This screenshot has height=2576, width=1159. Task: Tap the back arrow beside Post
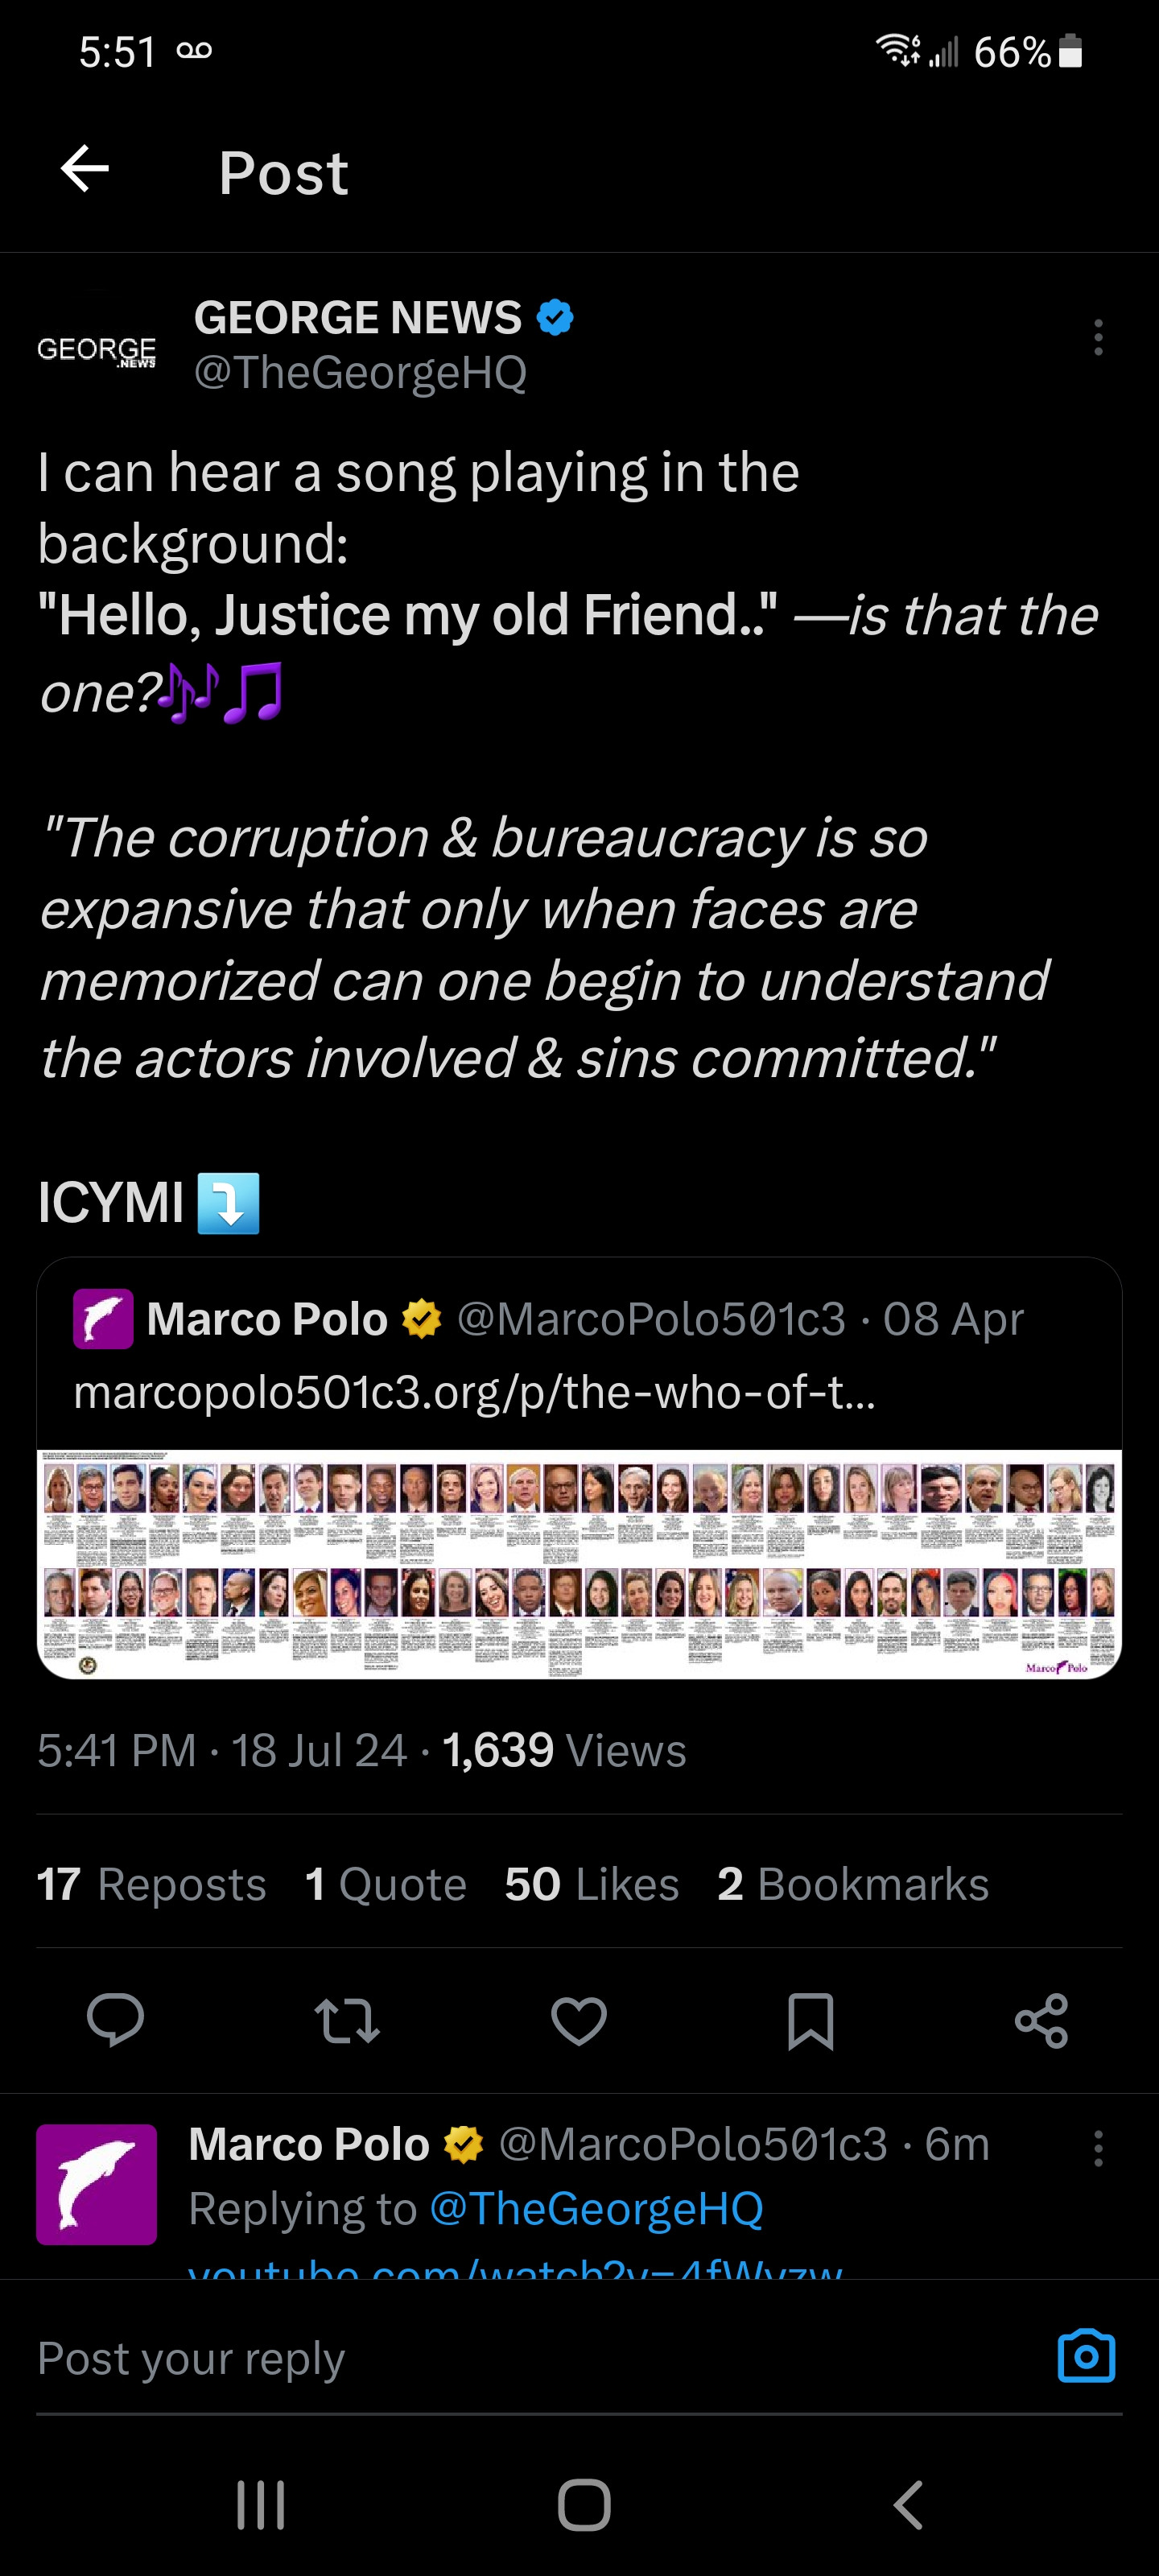click(85, 169)
